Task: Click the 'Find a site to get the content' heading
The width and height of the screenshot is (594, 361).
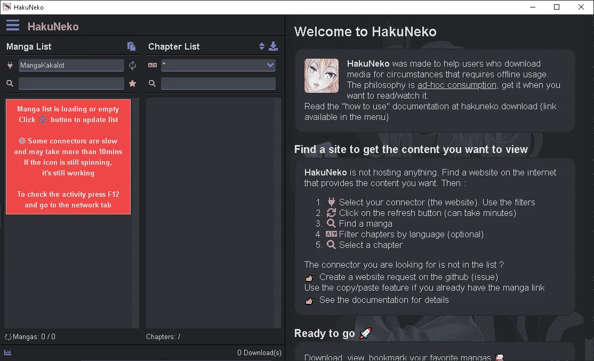Action: (x=411, y=150)
